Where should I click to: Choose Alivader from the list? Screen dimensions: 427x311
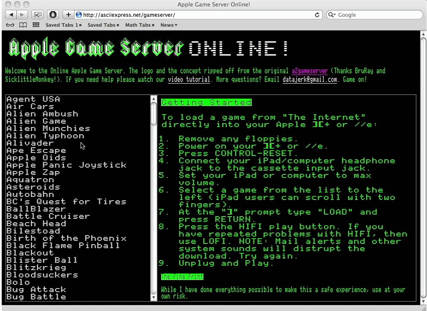pos(30,143)
